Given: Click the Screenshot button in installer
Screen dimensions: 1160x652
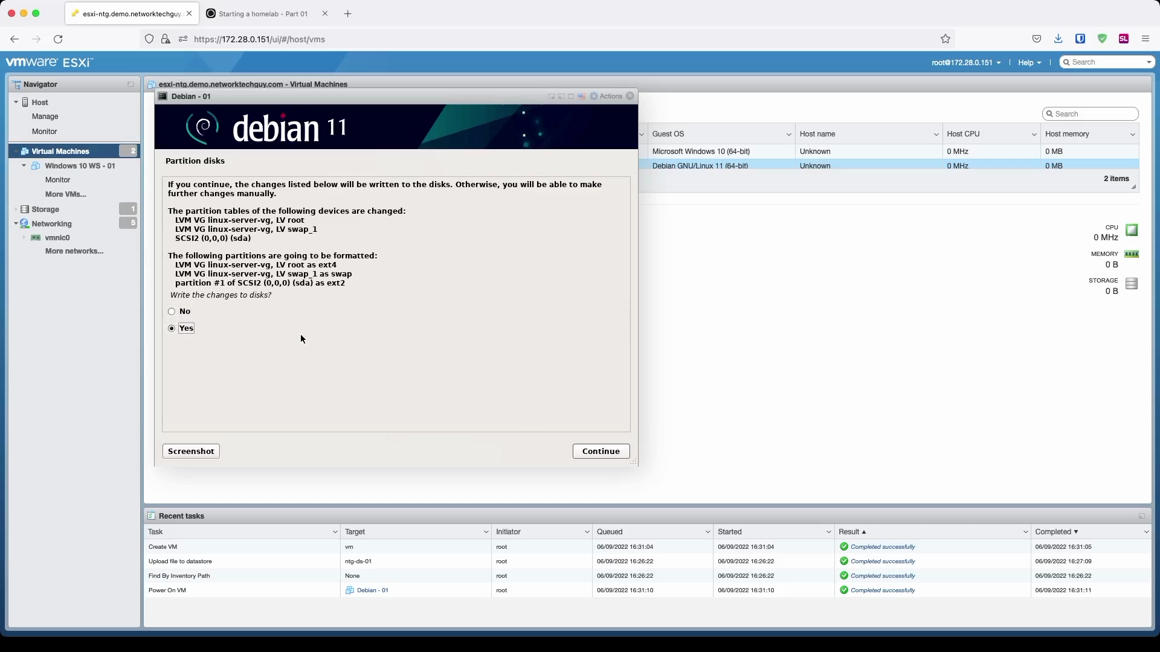Looking at the screenshot, I should [191, 452].
